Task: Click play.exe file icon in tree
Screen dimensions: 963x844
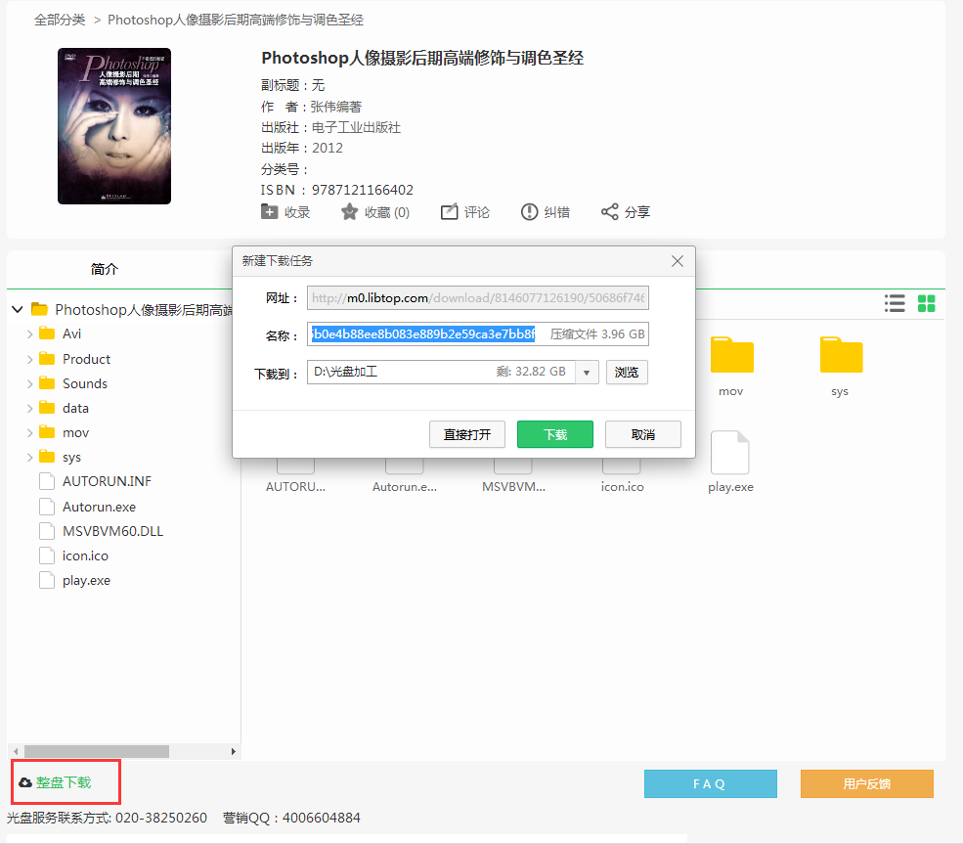Action: point(47,581)
